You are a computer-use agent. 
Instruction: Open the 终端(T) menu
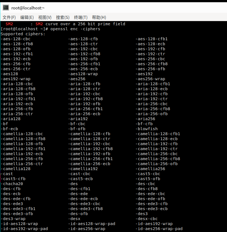pos(81,17)
